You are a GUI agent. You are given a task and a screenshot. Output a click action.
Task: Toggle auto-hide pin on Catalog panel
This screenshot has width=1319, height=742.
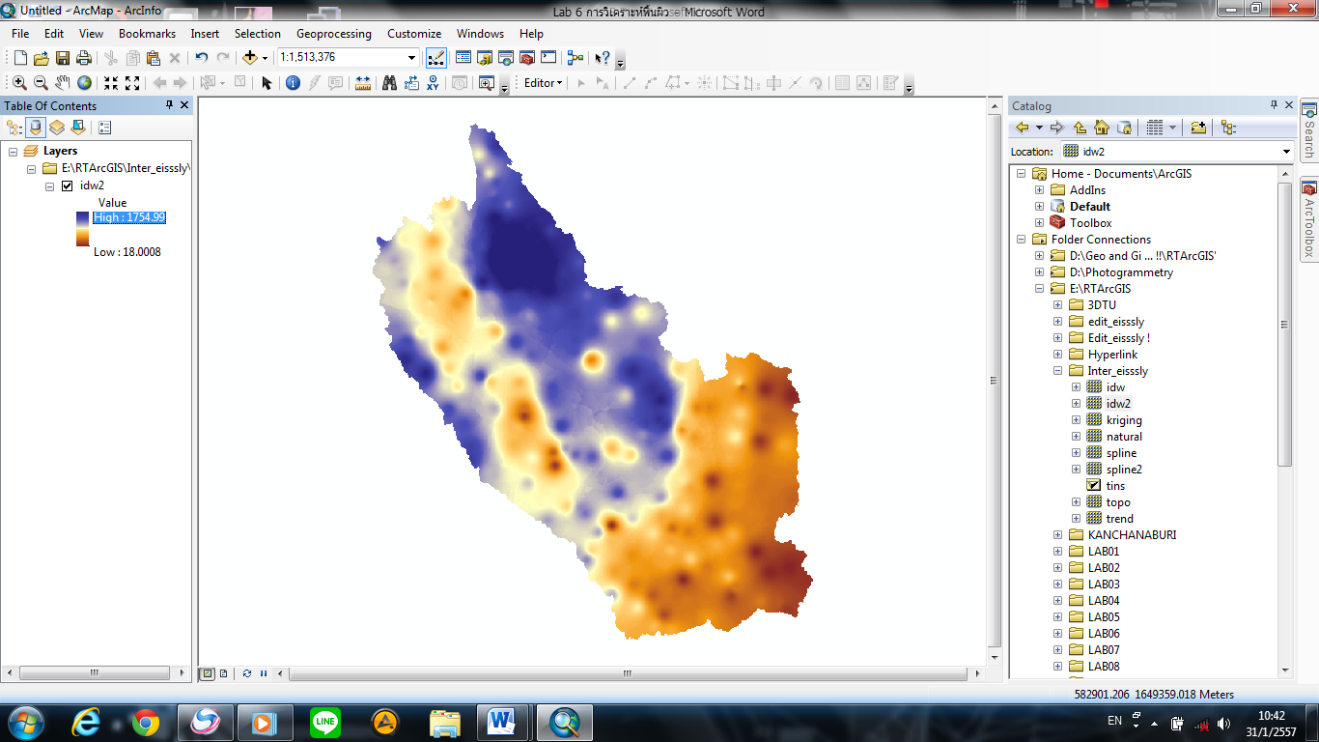(x=1274, y=105)
